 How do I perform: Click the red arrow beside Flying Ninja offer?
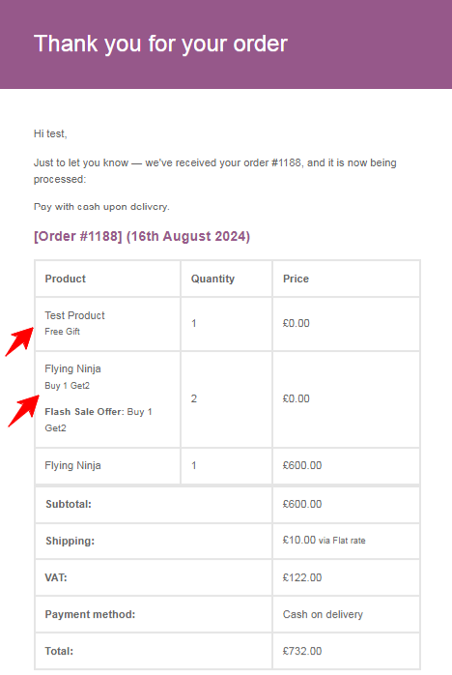tap(23, 411)
